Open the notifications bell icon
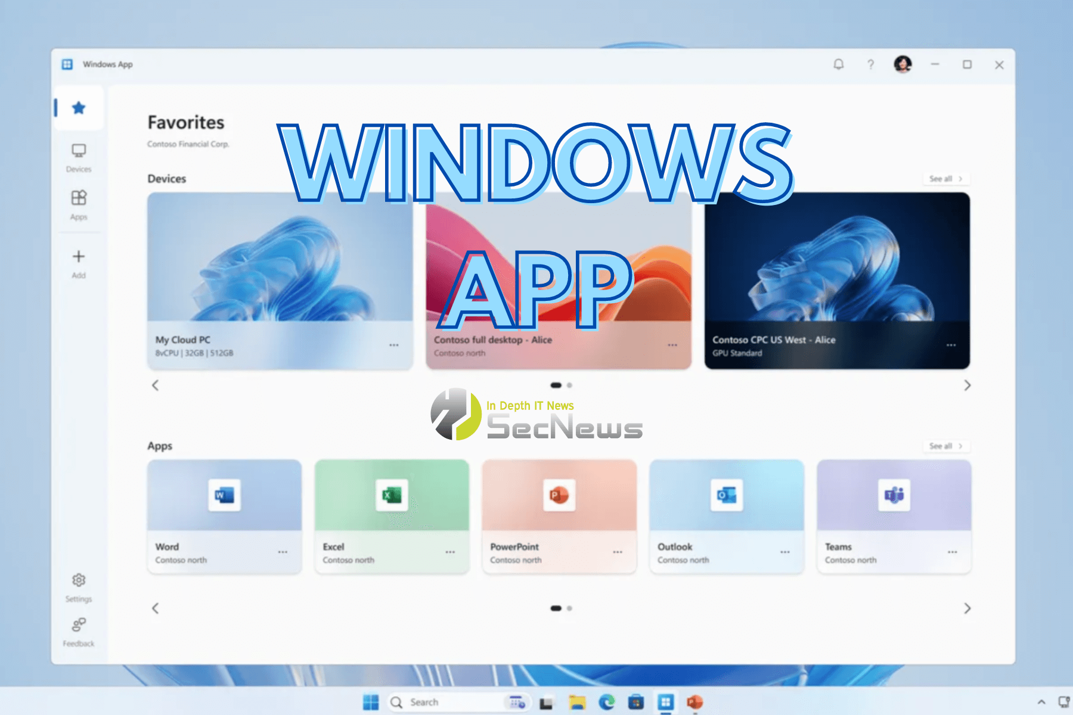Image resolution: width=1073 pixels, height=715 pixels. tap(838, 64)
